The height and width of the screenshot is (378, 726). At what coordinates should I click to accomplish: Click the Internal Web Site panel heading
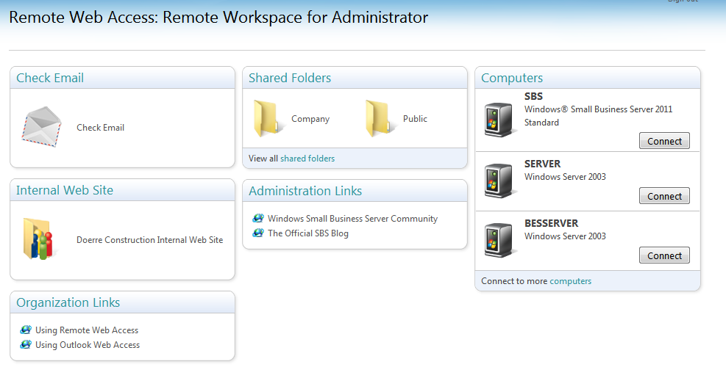pos(64,190)
